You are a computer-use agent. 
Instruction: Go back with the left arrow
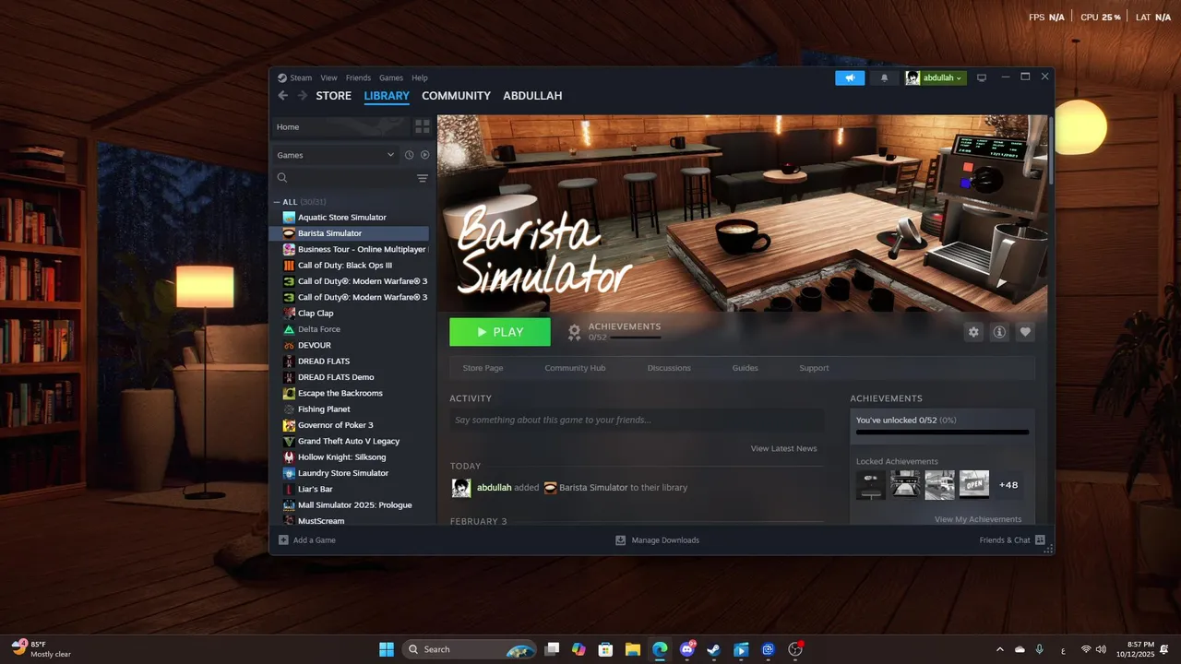coord(283,96)
